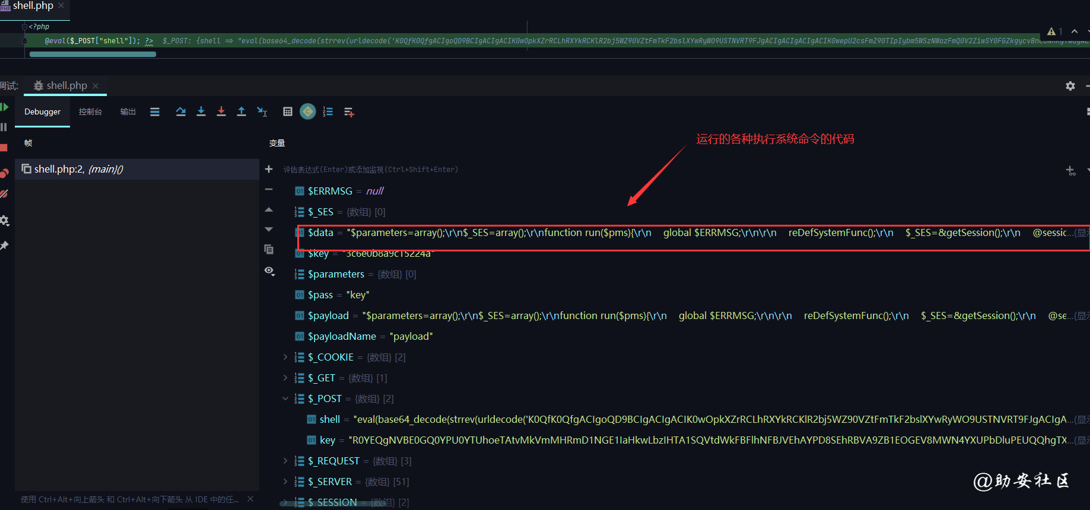Screen dimensions: 1090x510
Task: Open the Evaluate Expression calculator
Action: click(x=288, y=111)
